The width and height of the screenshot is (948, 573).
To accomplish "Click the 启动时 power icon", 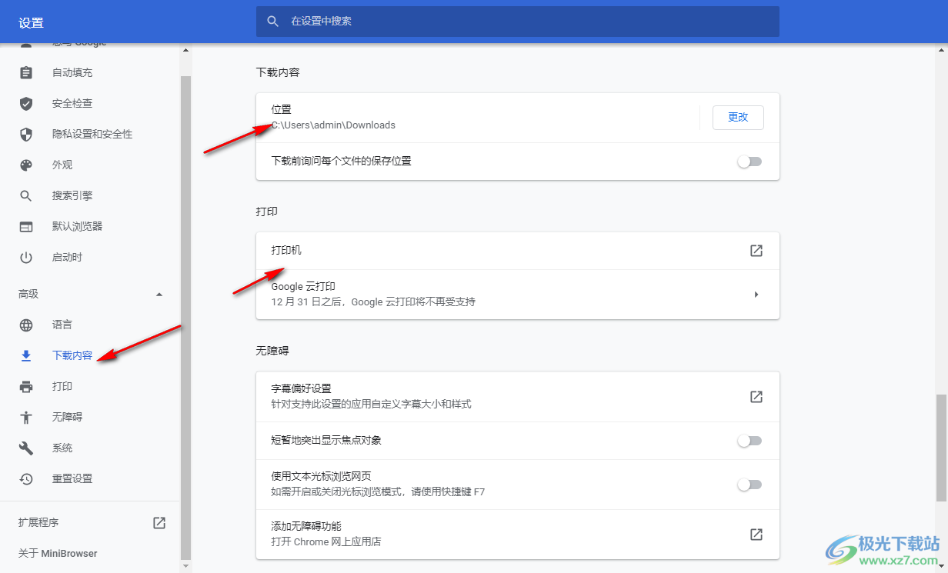I will [x=26, y=257].
